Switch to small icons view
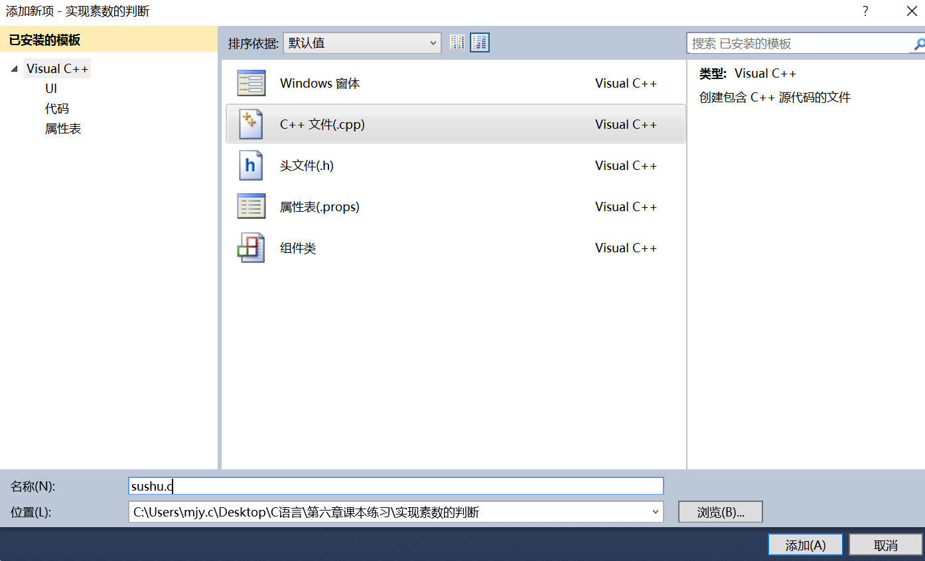The height and width of the screenshot is (561, 925). 457,42
